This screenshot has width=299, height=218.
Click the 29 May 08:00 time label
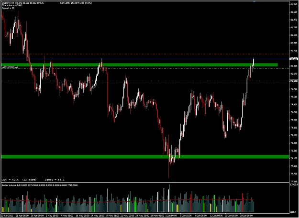point(157,216)
